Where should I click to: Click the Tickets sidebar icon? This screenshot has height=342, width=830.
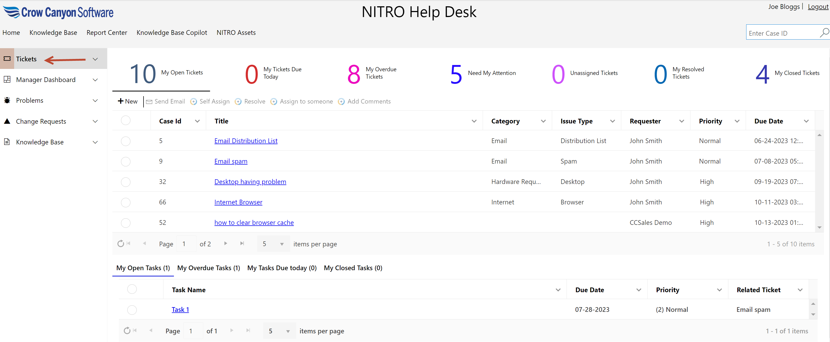pos(7,59)
